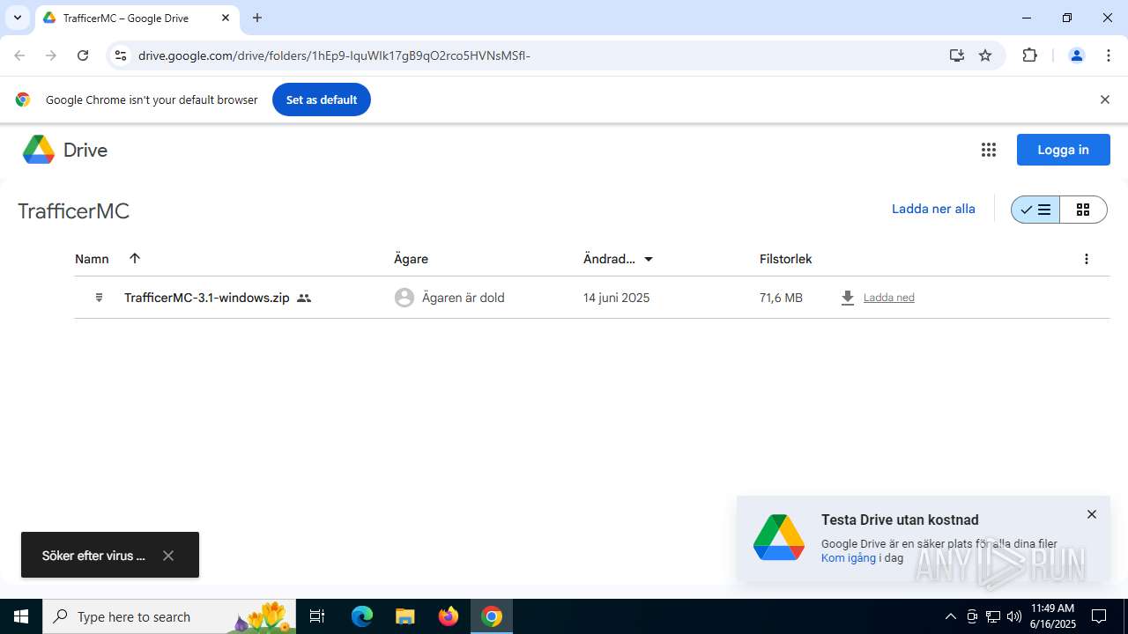Image resolution: width=1128 pixels, height=634 pixels.
Task: Open the Chrome three-dot menu
Action: (1109, 55)
